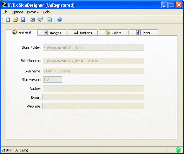Open the Help menu
This screenshot has height=154, width=184.
coord(46,12)
